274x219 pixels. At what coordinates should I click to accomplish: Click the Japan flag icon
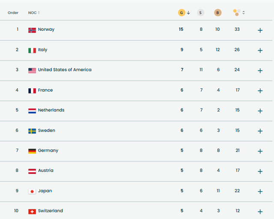point(32,191)
